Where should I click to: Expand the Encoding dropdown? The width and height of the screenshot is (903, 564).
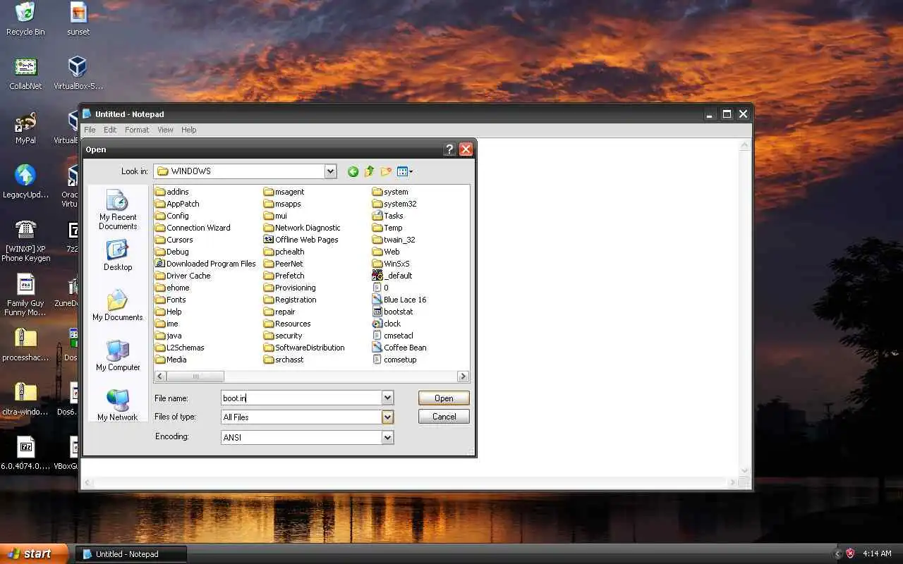(x=387, y=438)
